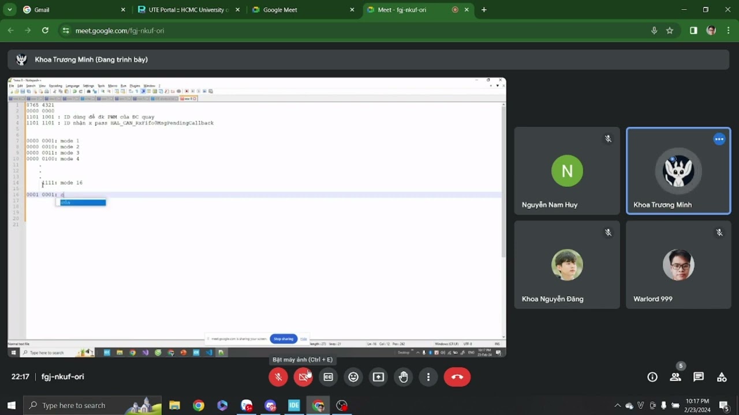
Task: View site information icon in address bar
Action: pos(66,31)
